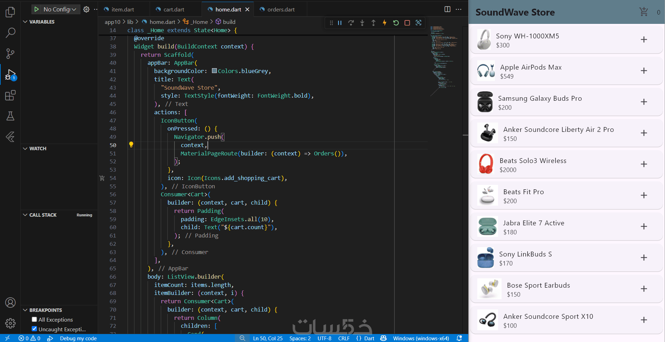
Task: Step out in the debug toolbar
Action: pyautogui.click(x=373, y=23)
